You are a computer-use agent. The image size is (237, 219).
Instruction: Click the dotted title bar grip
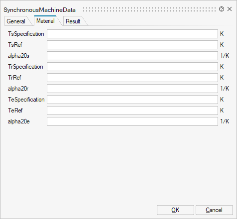(149, 9)
